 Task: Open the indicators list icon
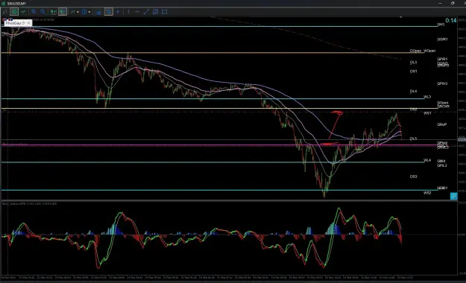72,12
